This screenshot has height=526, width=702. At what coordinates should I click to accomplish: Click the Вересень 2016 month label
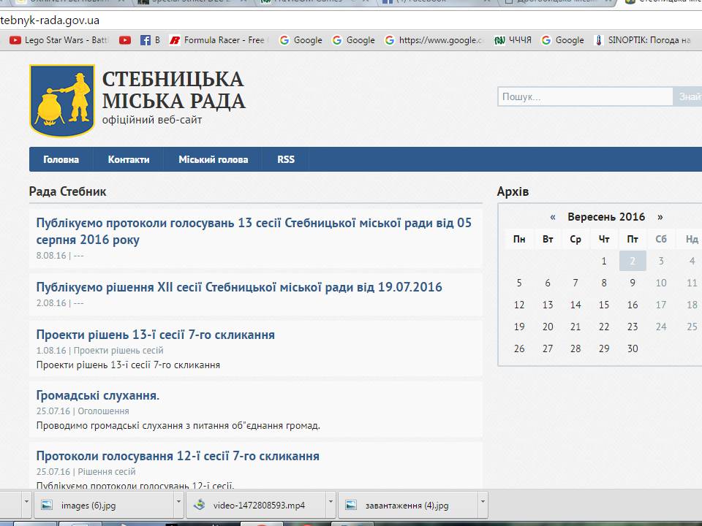[606, 217]
